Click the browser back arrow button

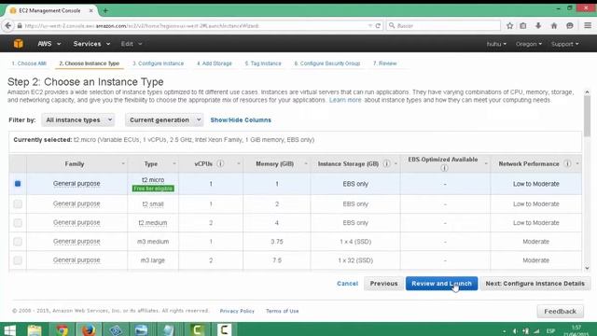click(8, 25)
